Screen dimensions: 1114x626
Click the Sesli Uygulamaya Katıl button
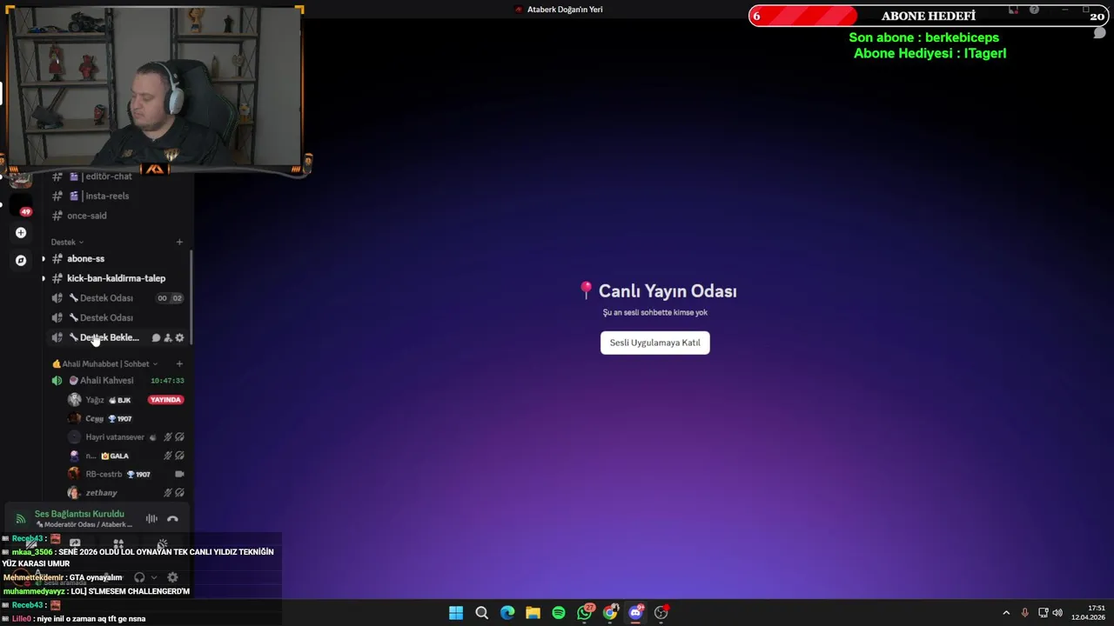654,343
